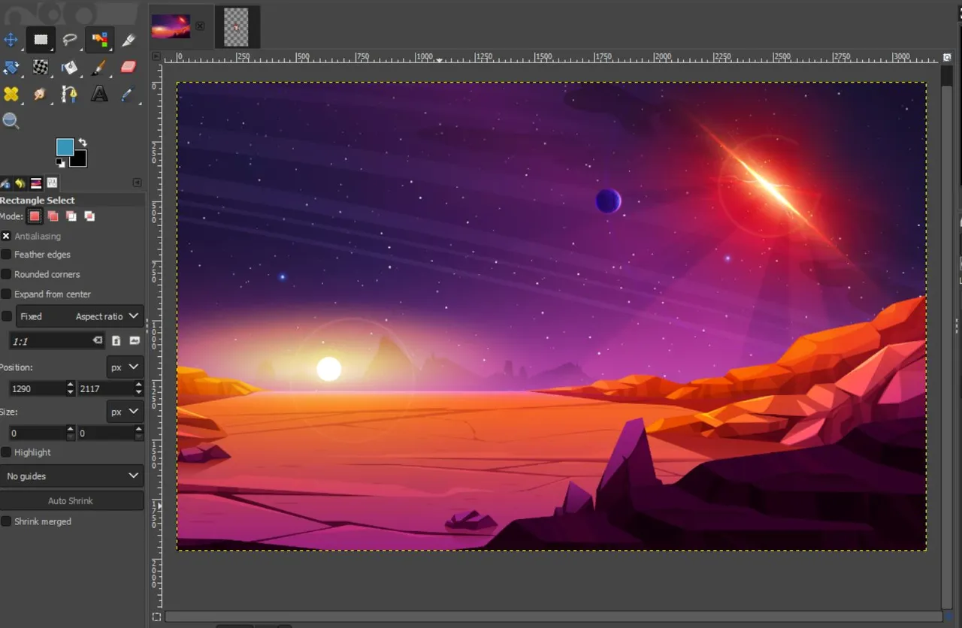This screenshot has height=628, width=962.
Task: Select the Free Select lasso tool
Action: point(70,40)
